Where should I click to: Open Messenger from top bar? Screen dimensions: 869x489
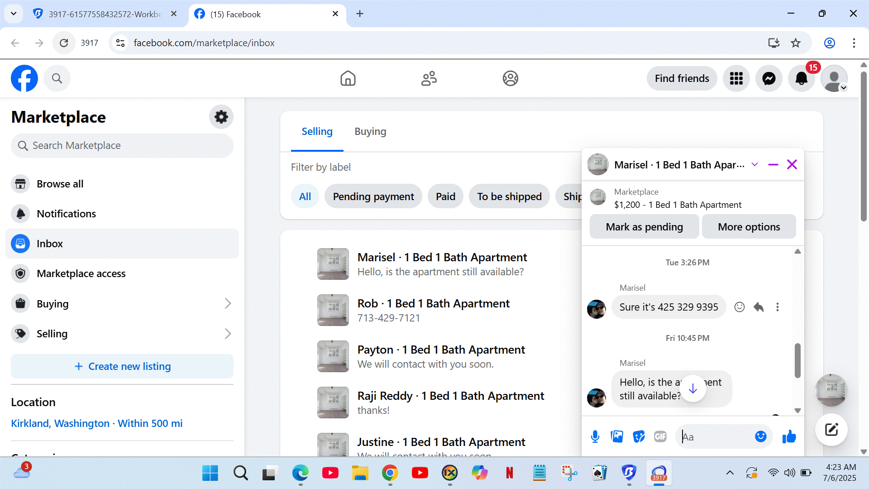pos(769,79)
